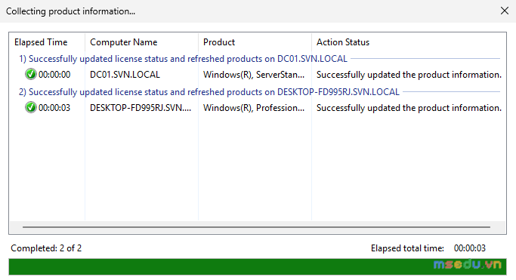Click elapsed time 00:00:00 in first row
Screen dimensions: 516x280
click(x=54, y=75)
